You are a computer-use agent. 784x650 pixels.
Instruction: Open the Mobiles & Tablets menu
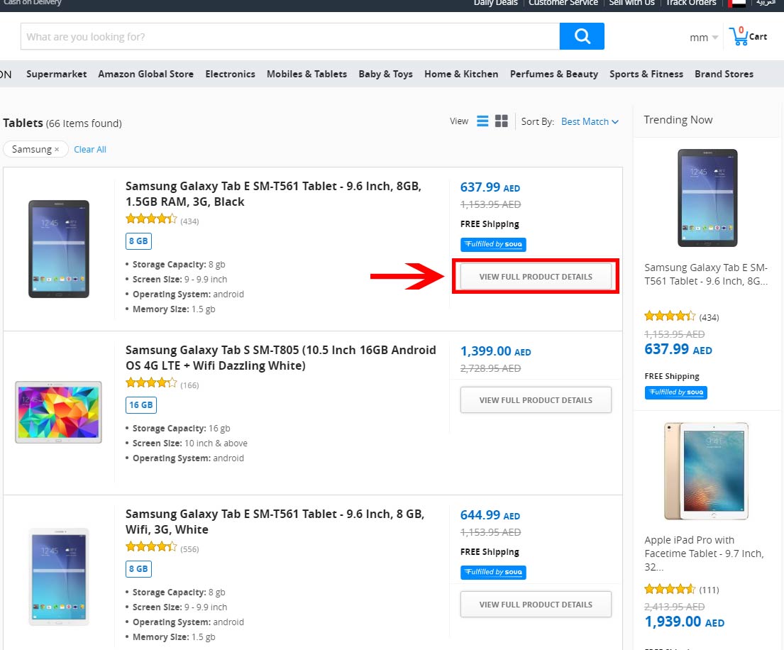click(x=307, y=74)
